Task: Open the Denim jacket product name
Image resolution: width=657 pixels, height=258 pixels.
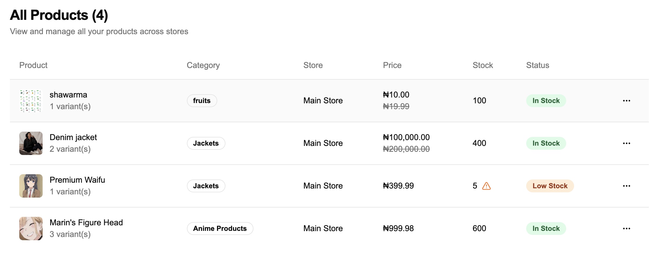Action: (x=73, y=137)
